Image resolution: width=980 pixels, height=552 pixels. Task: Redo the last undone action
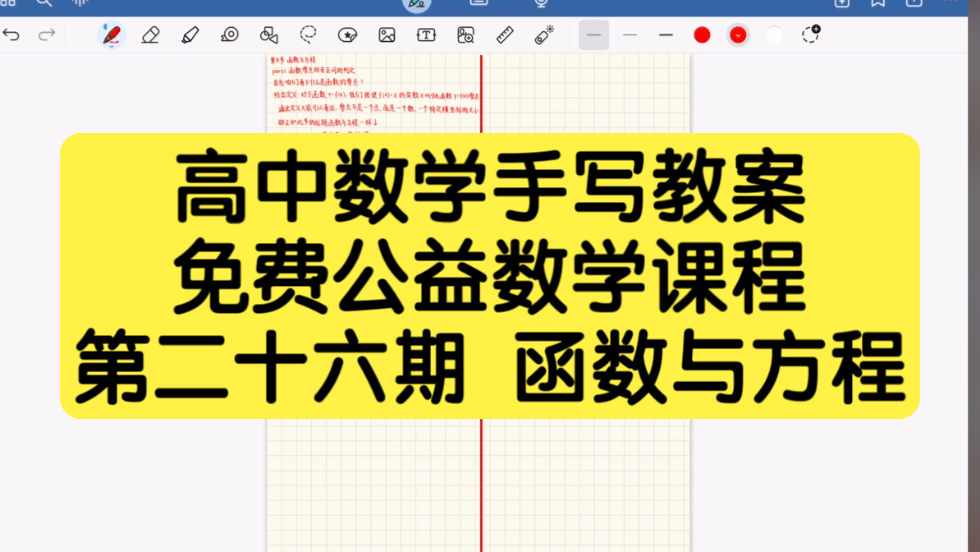coord(47,35)
